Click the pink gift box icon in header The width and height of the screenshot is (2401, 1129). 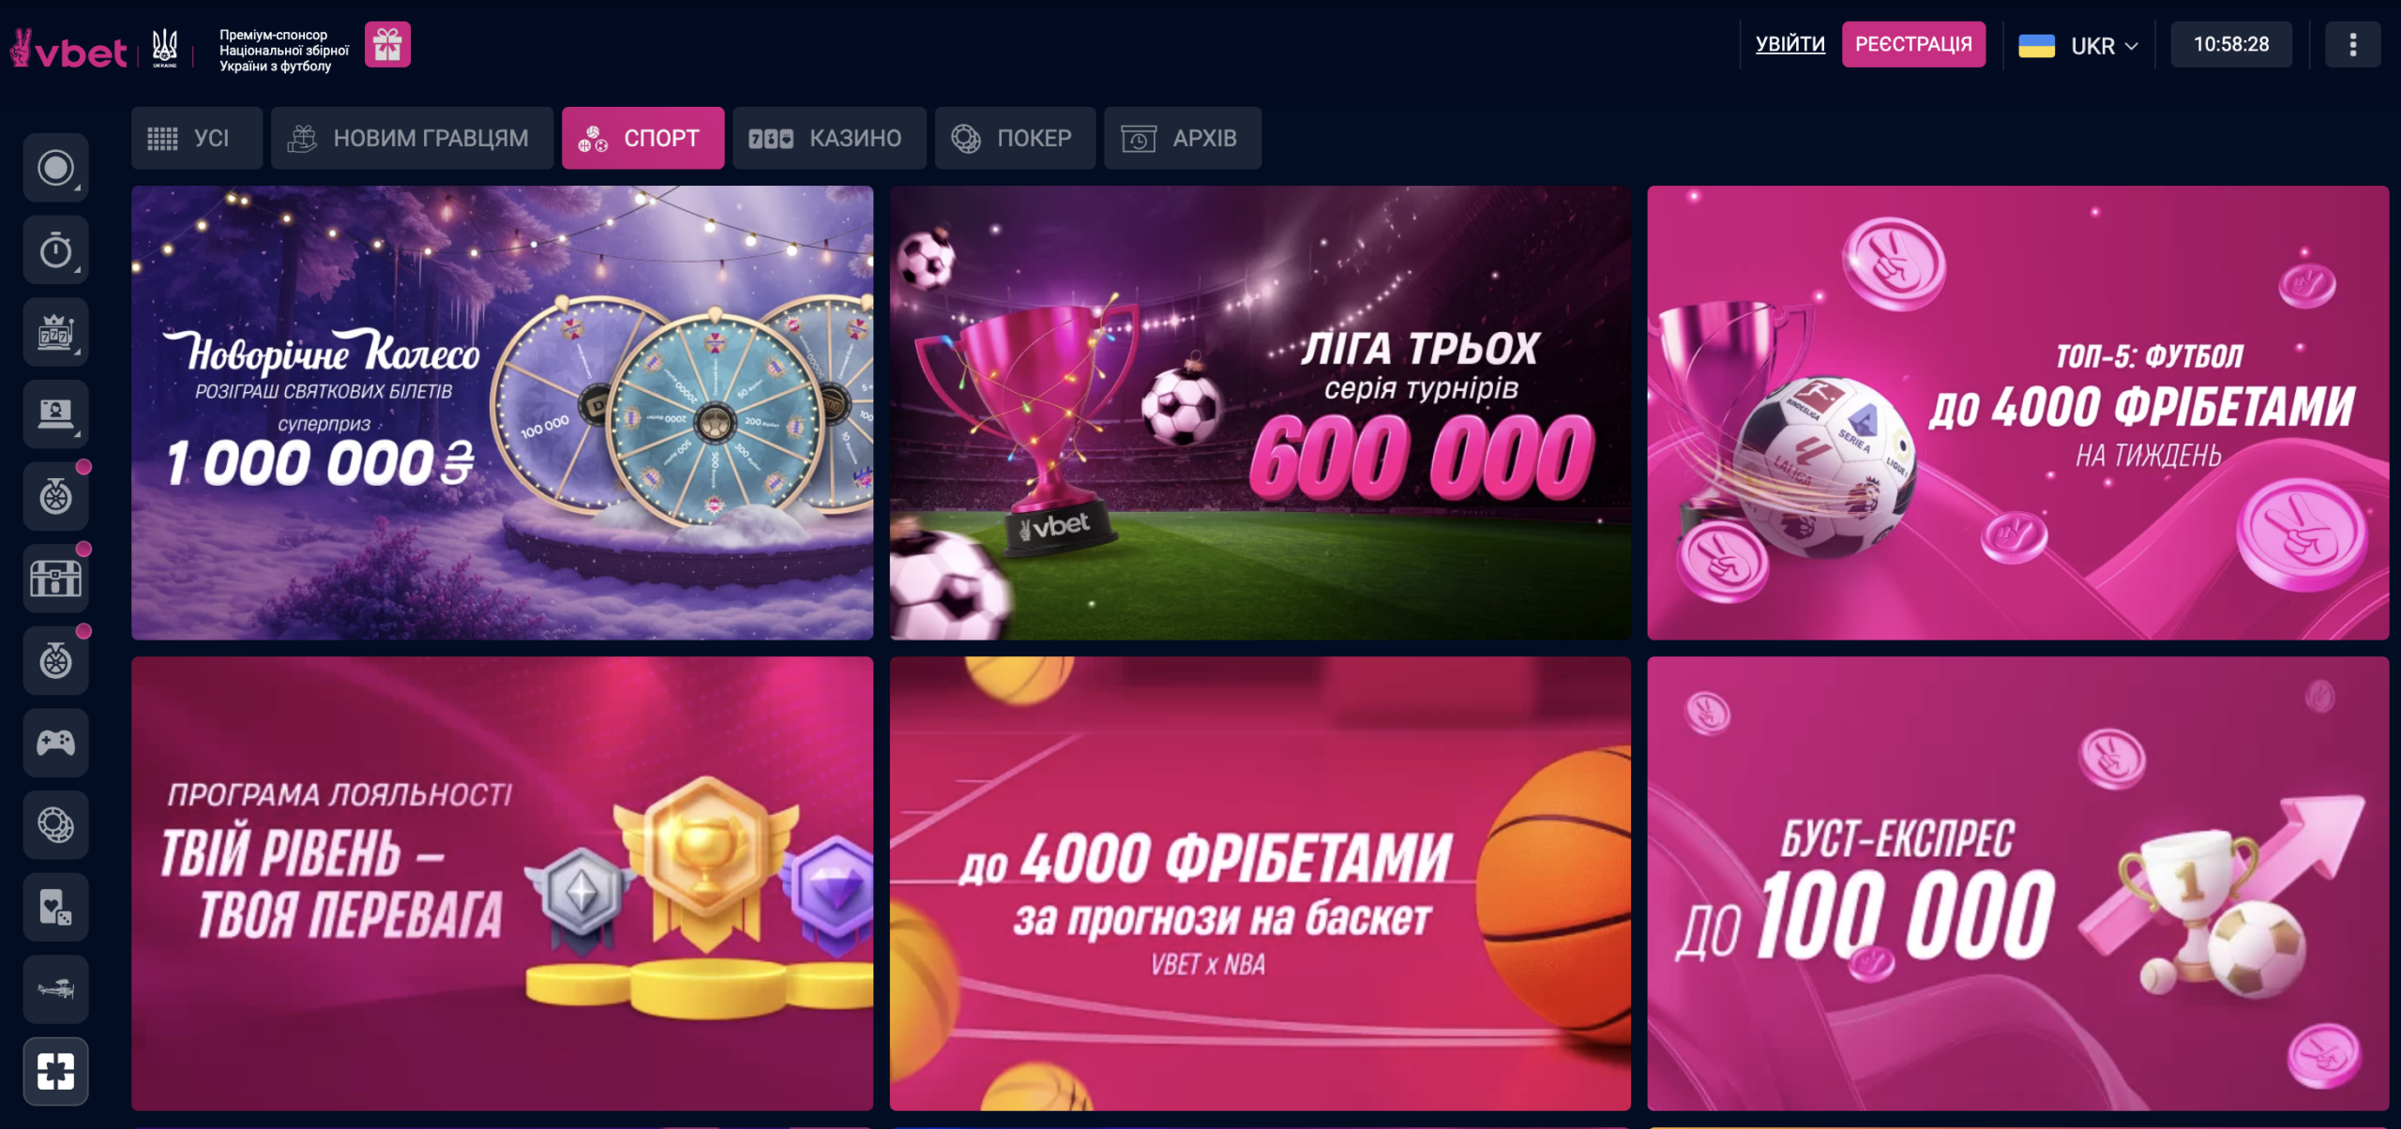coord(387,44)
